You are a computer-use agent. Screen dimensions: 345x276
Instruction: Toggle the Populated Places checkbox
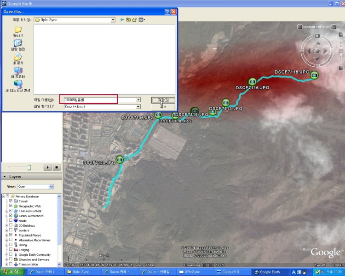click(11, 235)
